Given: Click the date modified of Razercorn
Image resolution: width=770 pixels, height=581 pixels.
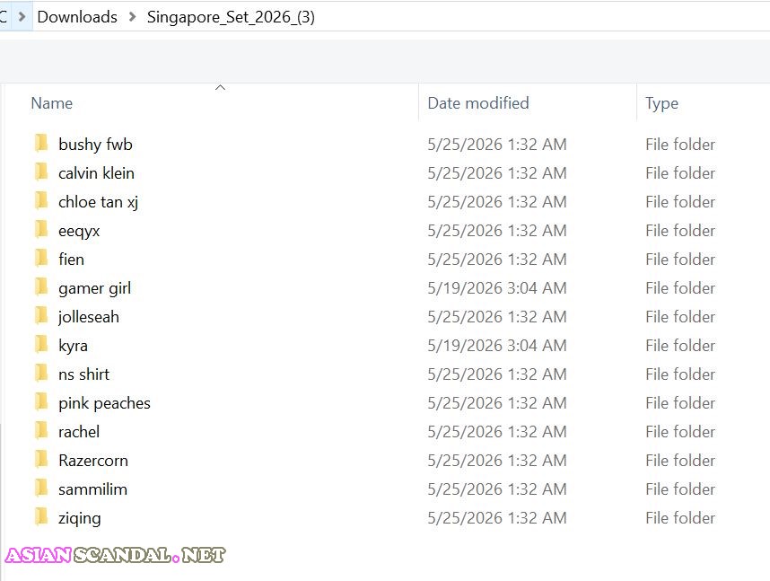Looking at the screenshot, I should coord(497,461).
